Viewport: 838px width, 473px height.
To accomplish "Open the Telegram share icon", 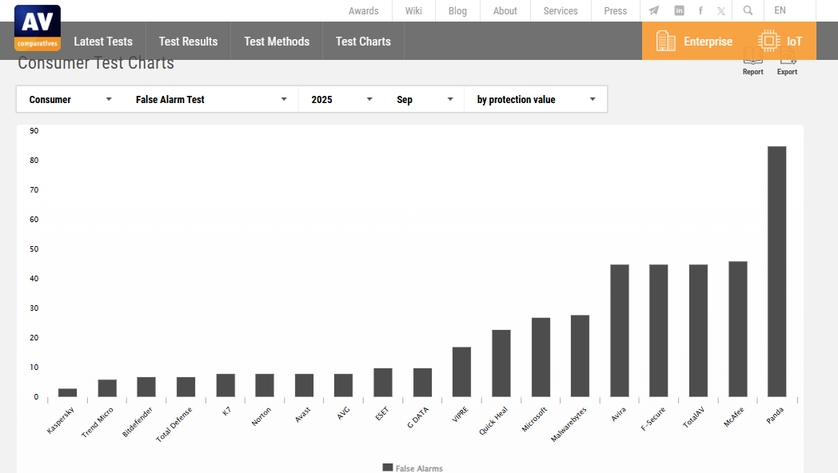I will pos(653,10).
